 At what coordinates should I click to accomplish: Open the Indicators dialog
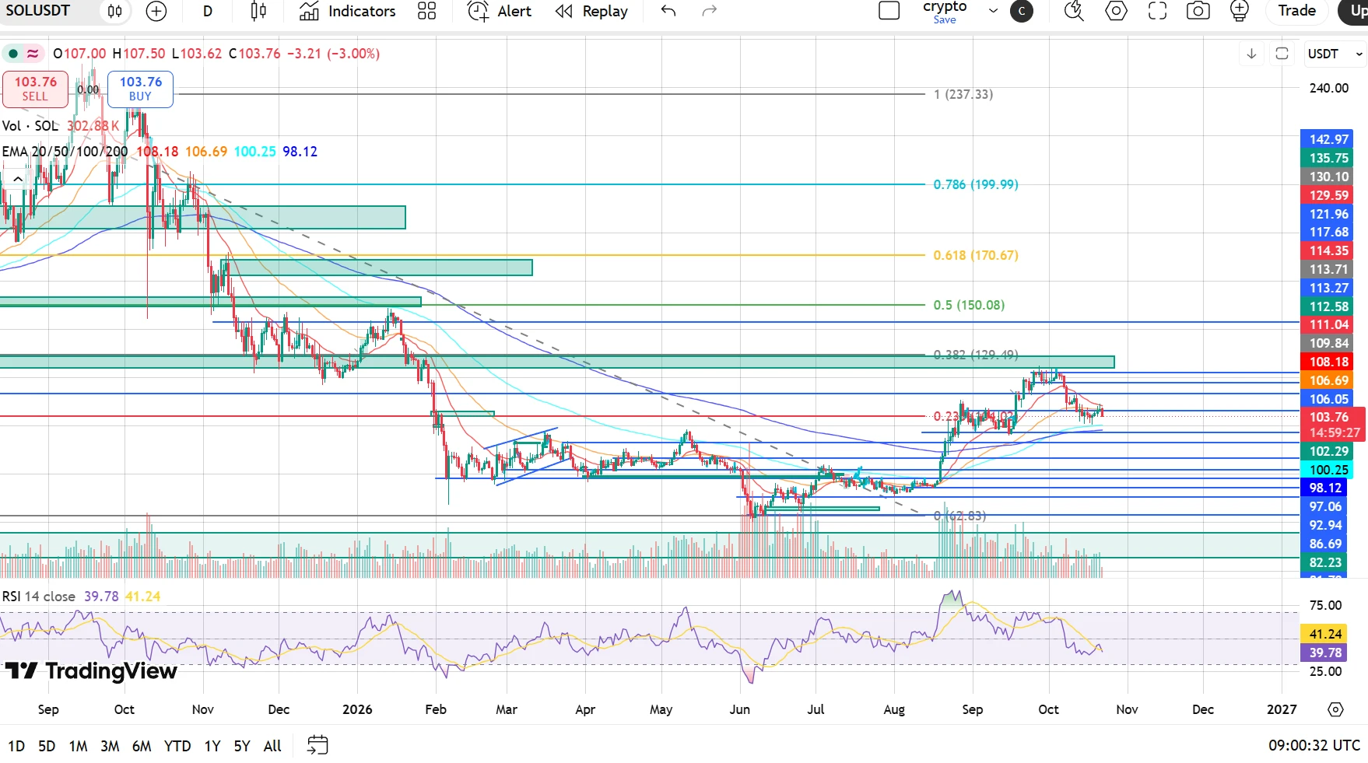(348, 11)
